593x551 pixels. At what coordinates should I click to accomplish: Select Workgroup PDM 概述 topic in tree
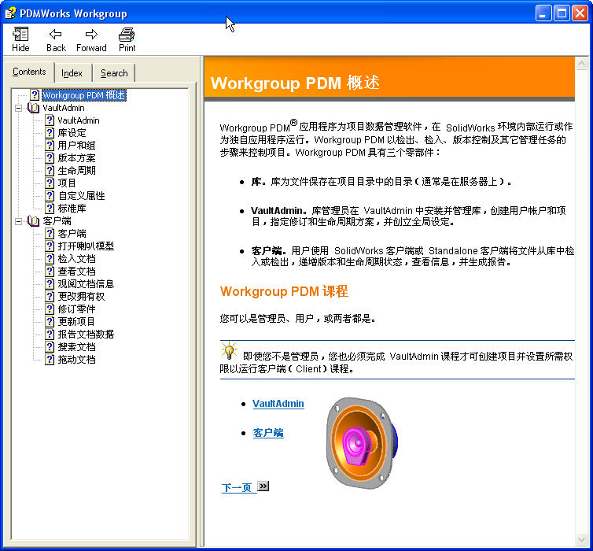[84, 95]
